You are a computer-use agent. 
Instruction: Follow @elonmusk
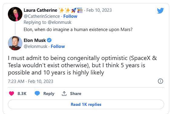tap(58, 46)
